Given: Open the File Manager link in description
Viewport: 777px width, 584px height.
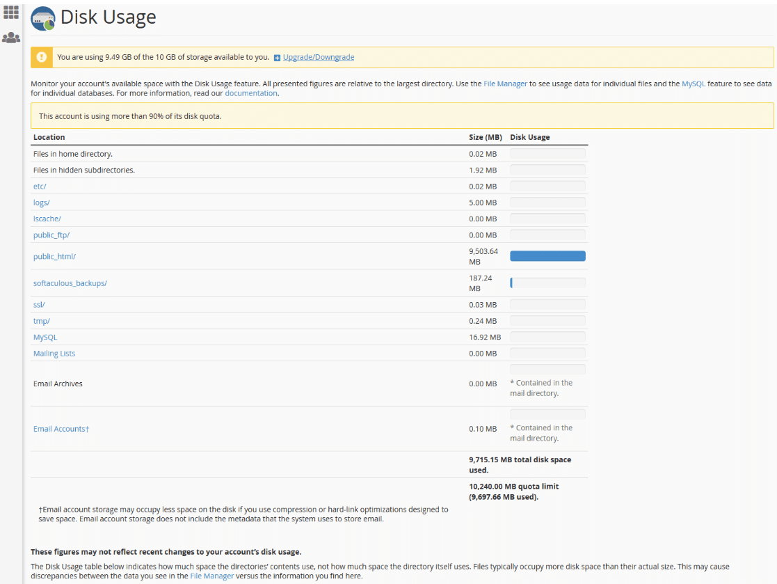Looking at the screenshot, I should tap(505, 84).
